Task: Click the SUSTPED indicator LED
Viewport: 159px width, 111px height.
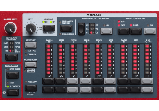Action: [x=26, y=51]
